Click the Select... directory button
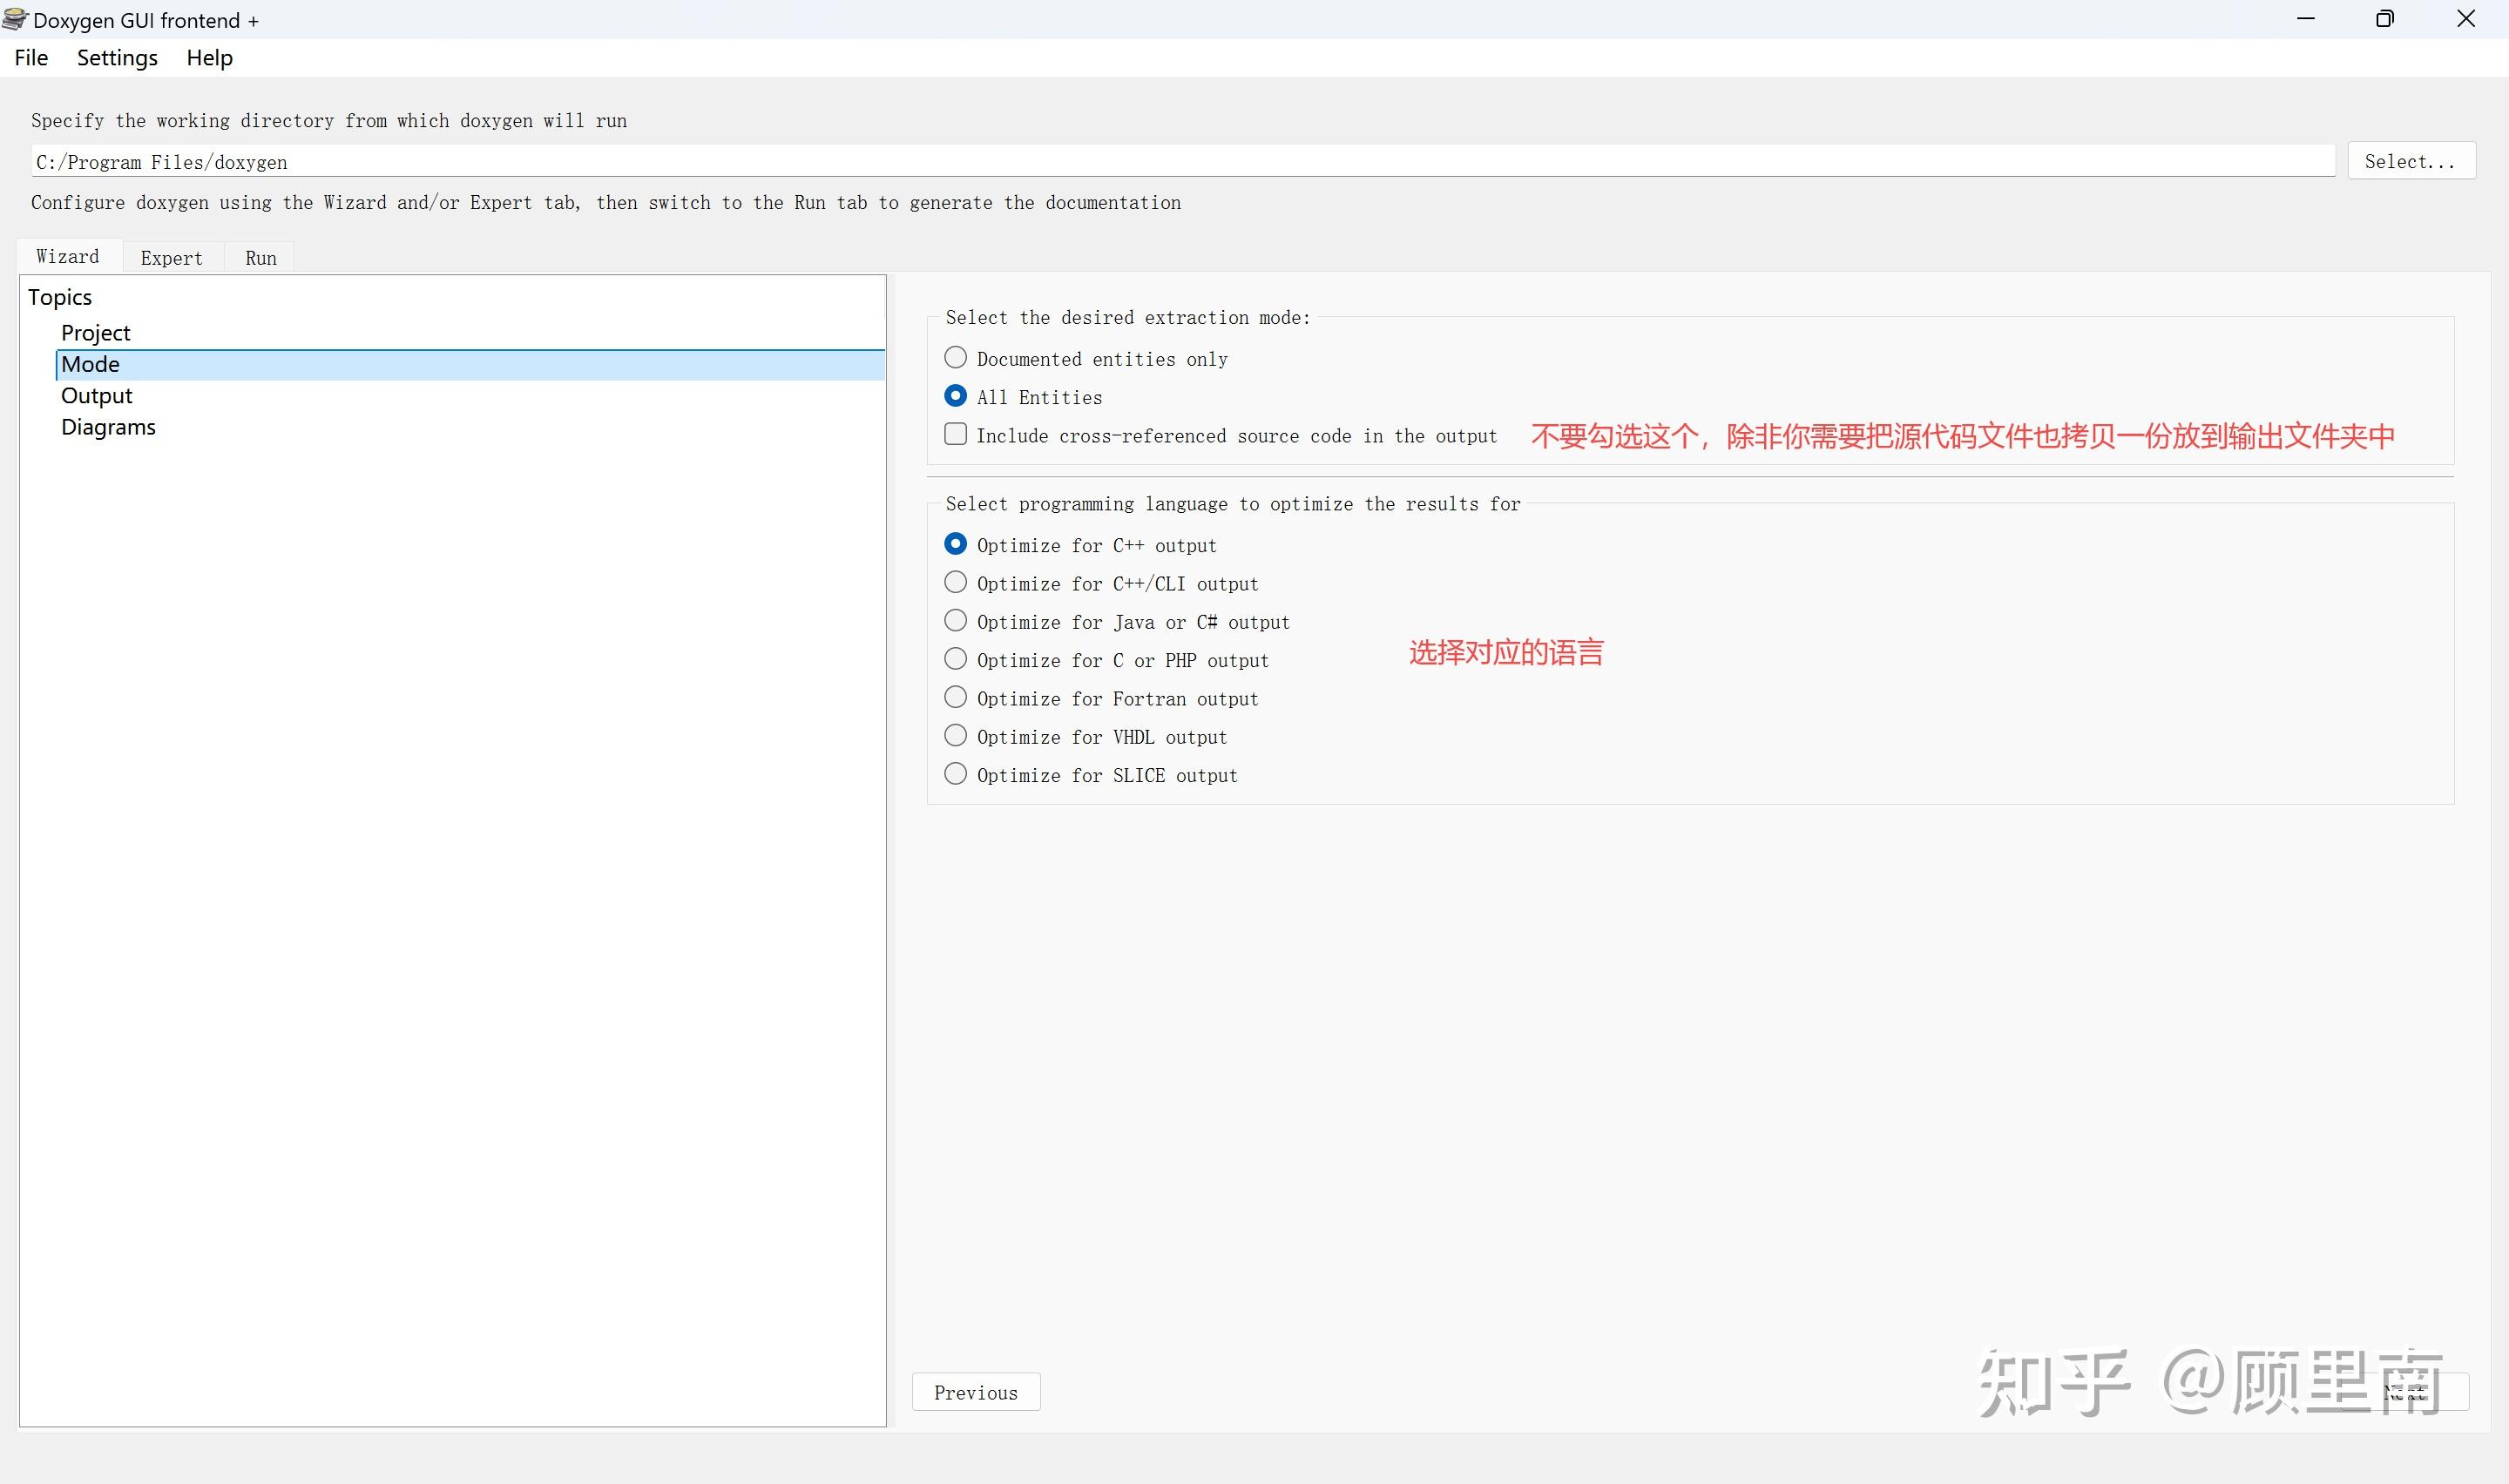 click(2410, 161)
